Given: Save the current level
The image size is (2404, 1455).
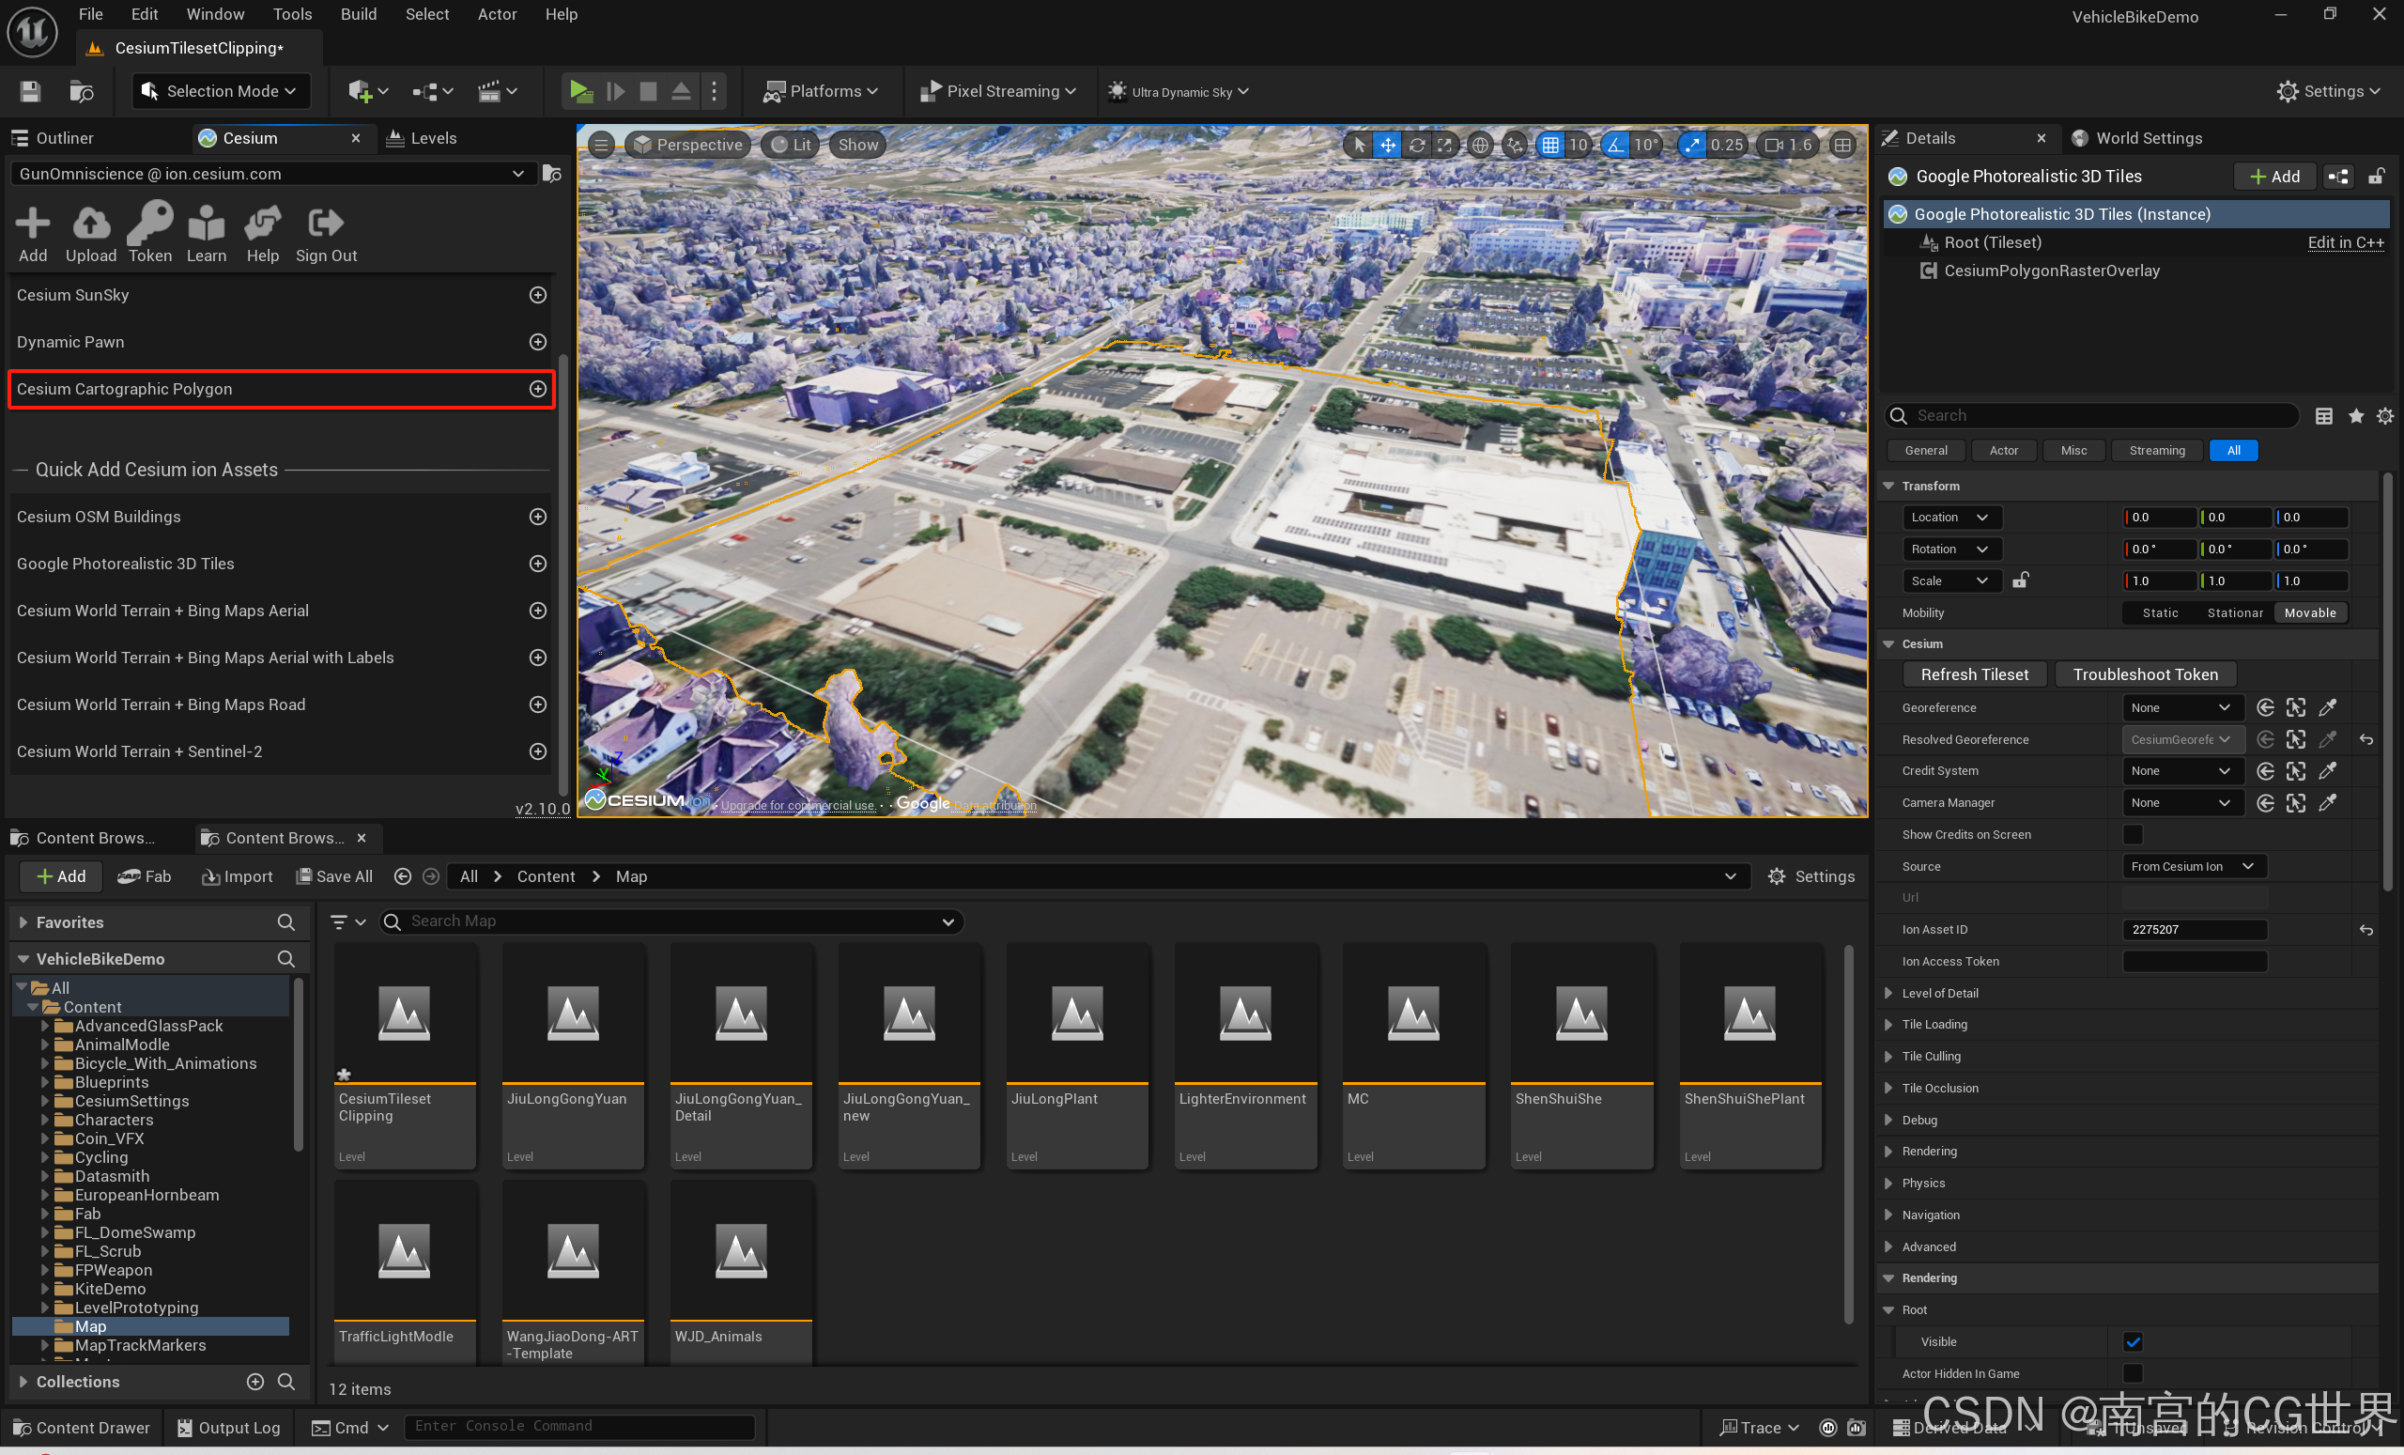Looking at the screenshot, I should (x=29, y=91).
